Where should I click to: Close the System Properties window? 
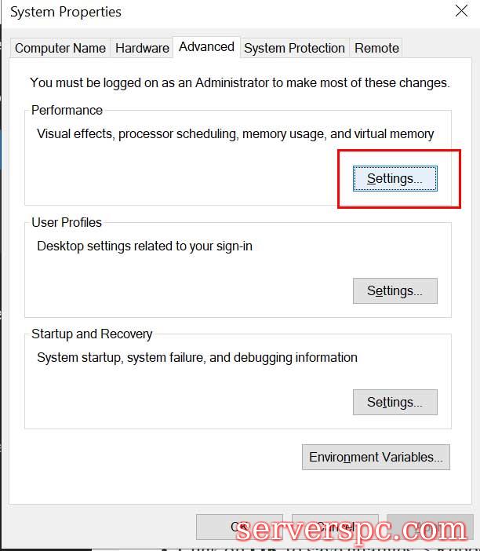461,12
